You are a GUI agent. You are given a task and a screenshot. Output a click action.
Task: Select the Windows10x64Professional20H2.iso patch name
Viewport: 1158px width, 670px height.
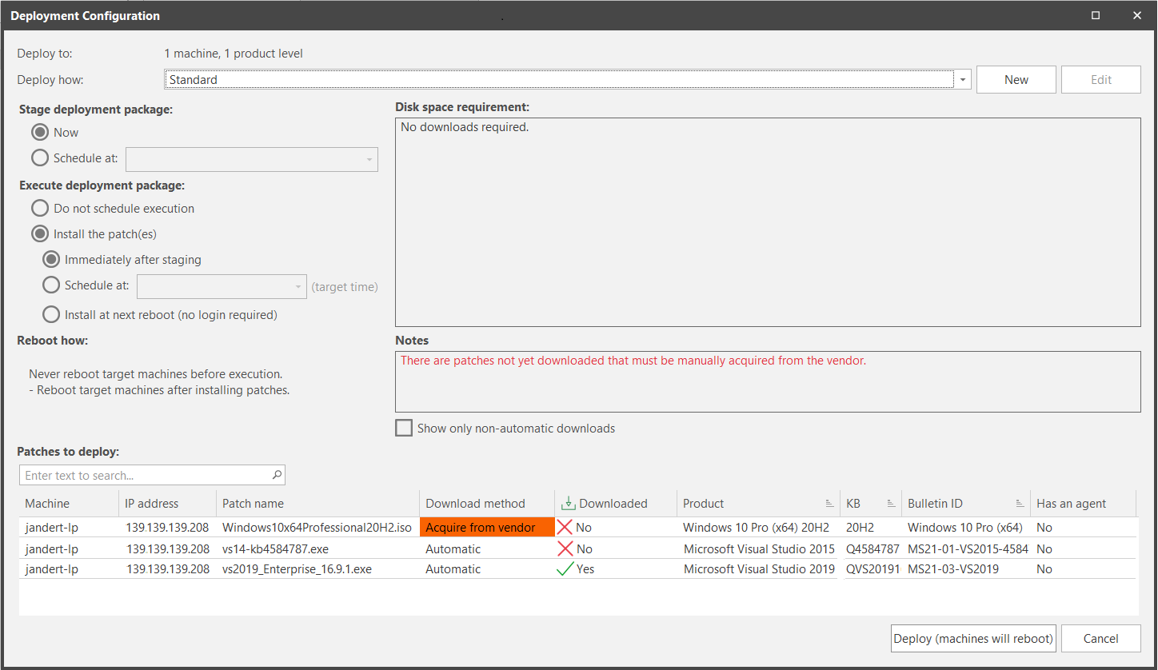(x=317, y=528)
